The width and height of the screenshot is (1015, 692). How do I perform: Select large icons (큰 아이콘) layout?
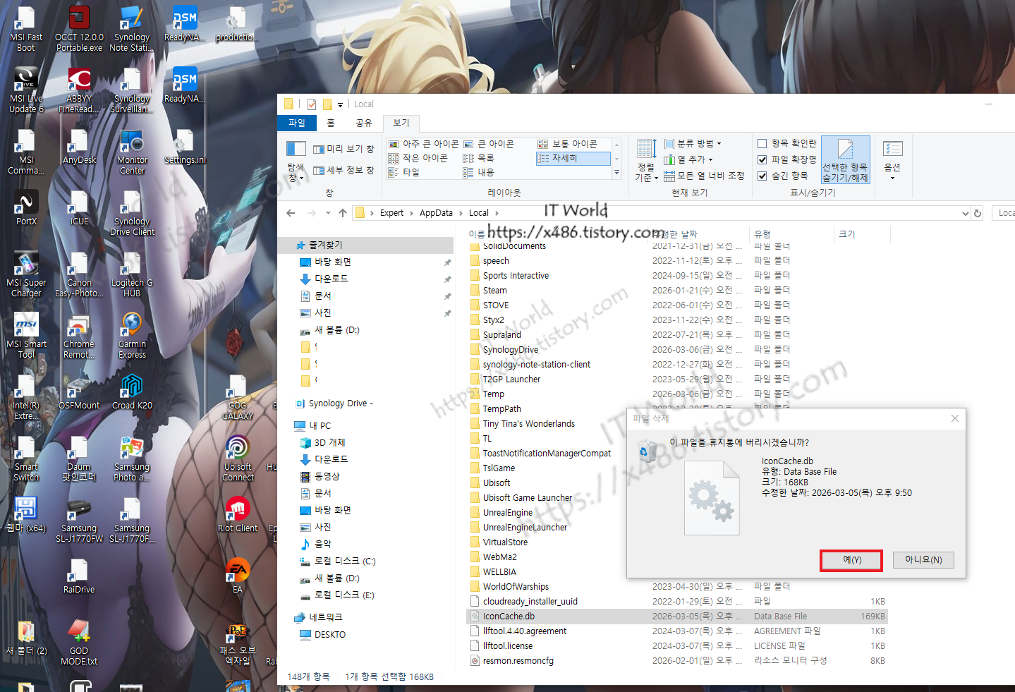pyautogui.click(x=488, y=144)
